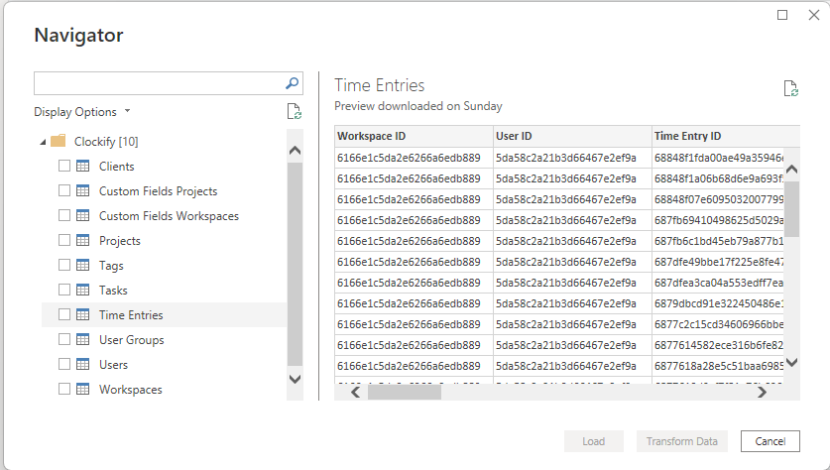Click refresh icon beside Display Options
Image resolution: width=830 pixels, height=470 pixels.
coord(294,112)
